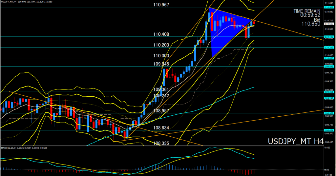This screenshot has width=336, height=176.
Task: Click the large USDJPY_MT H4 symbol label
Action: [x=296, y=141]
